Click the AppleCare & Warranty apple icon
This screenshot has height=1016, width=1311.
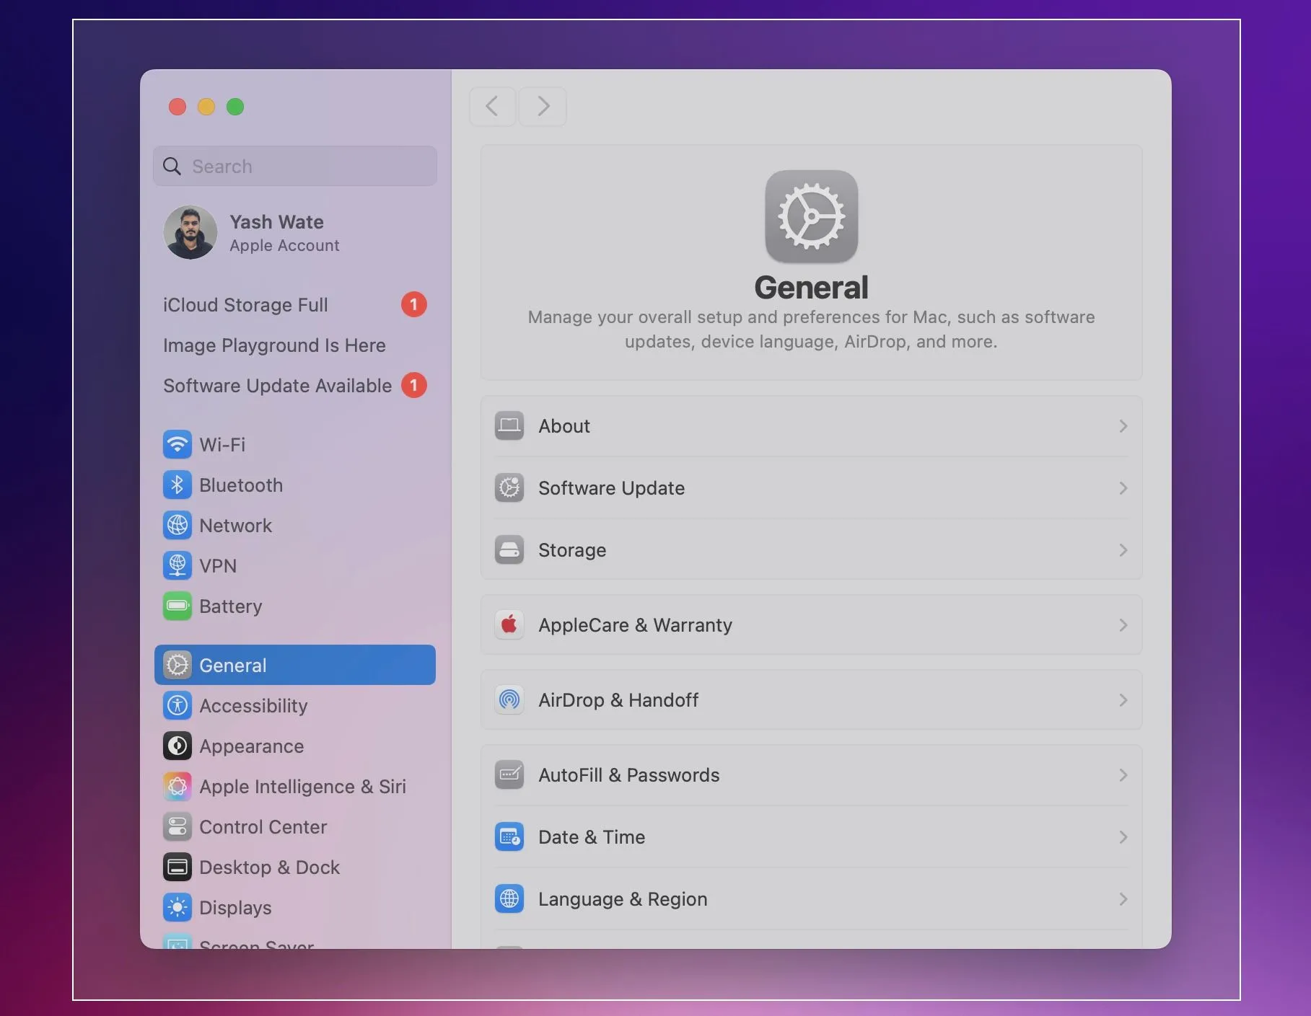pyautogui.click(x=509, y=624)
